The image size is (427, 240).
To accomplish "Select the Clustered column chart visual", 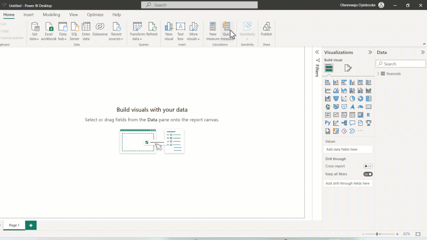I will [352, 82].
